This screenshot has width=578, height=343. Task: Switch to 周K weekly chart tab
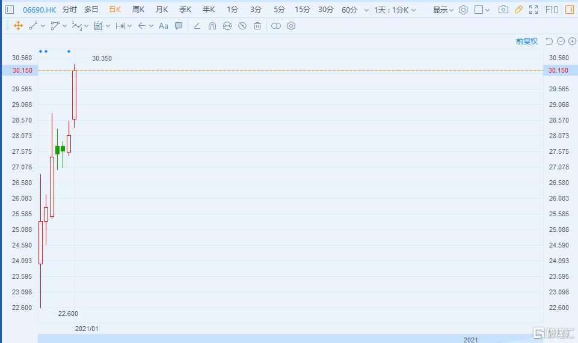click(x=138, y=10)
